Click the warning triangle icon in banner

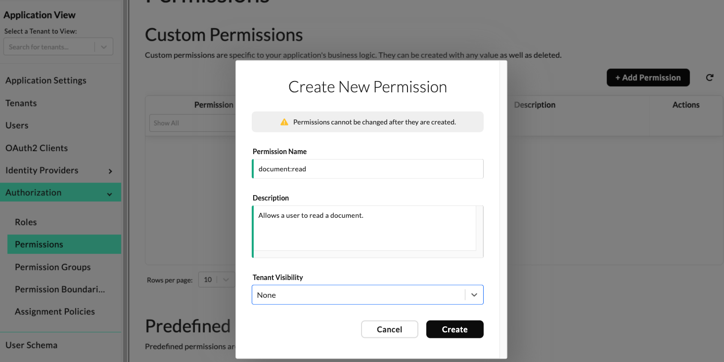click(284, 122)
